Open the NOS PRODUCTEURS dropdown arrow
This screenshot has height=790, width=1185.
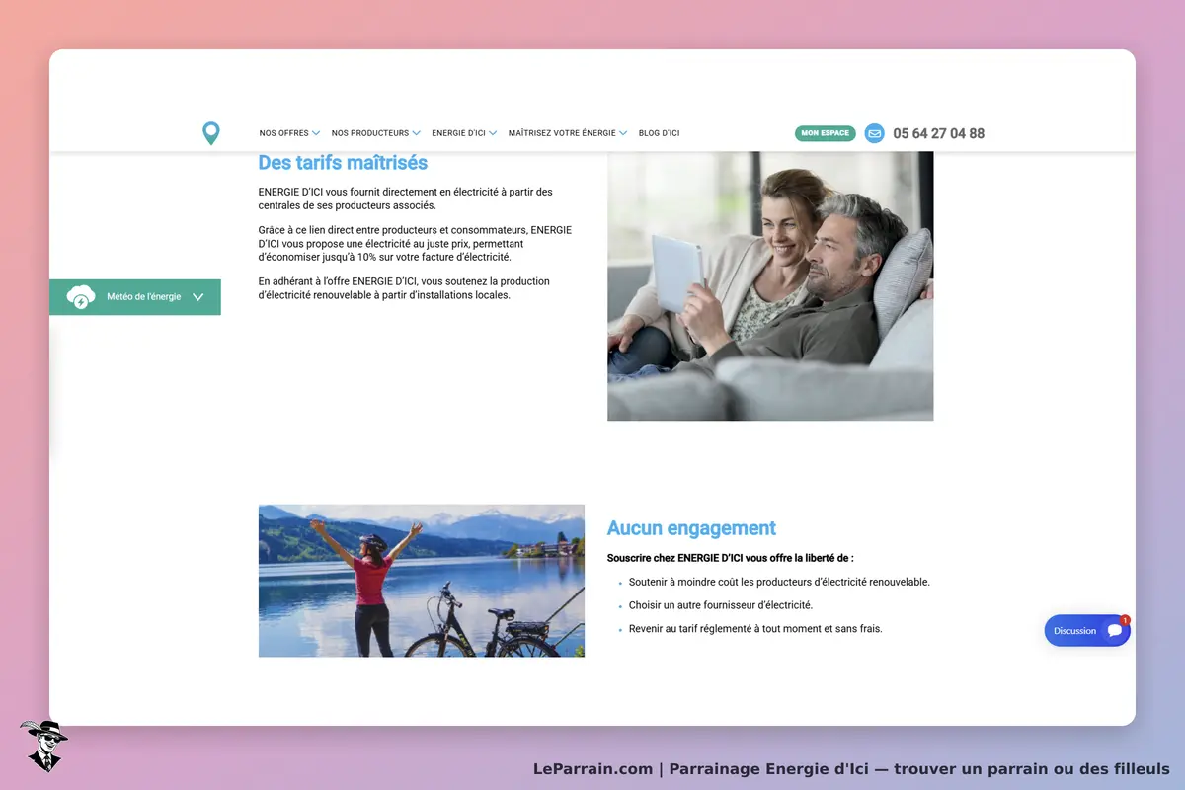pos(416,133)
